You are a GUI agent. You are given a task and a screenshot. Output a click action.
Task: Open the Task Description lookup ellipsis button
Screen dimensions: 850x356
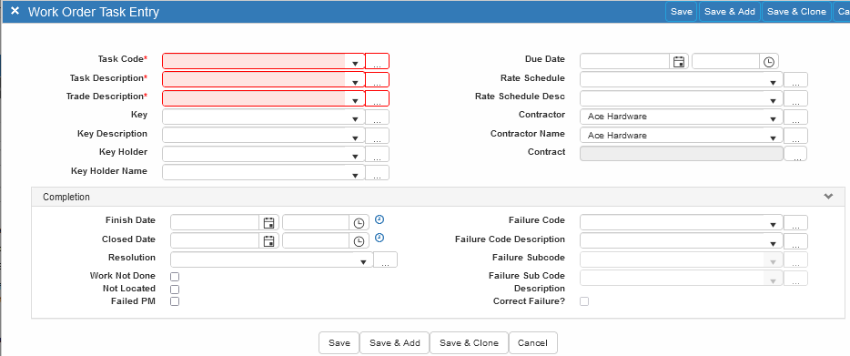click(x=378, y=80)
